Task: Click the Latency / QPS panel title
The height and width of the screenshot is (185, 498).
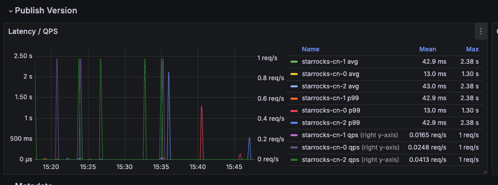Action: pyautogui.click(x=33, y=31)
